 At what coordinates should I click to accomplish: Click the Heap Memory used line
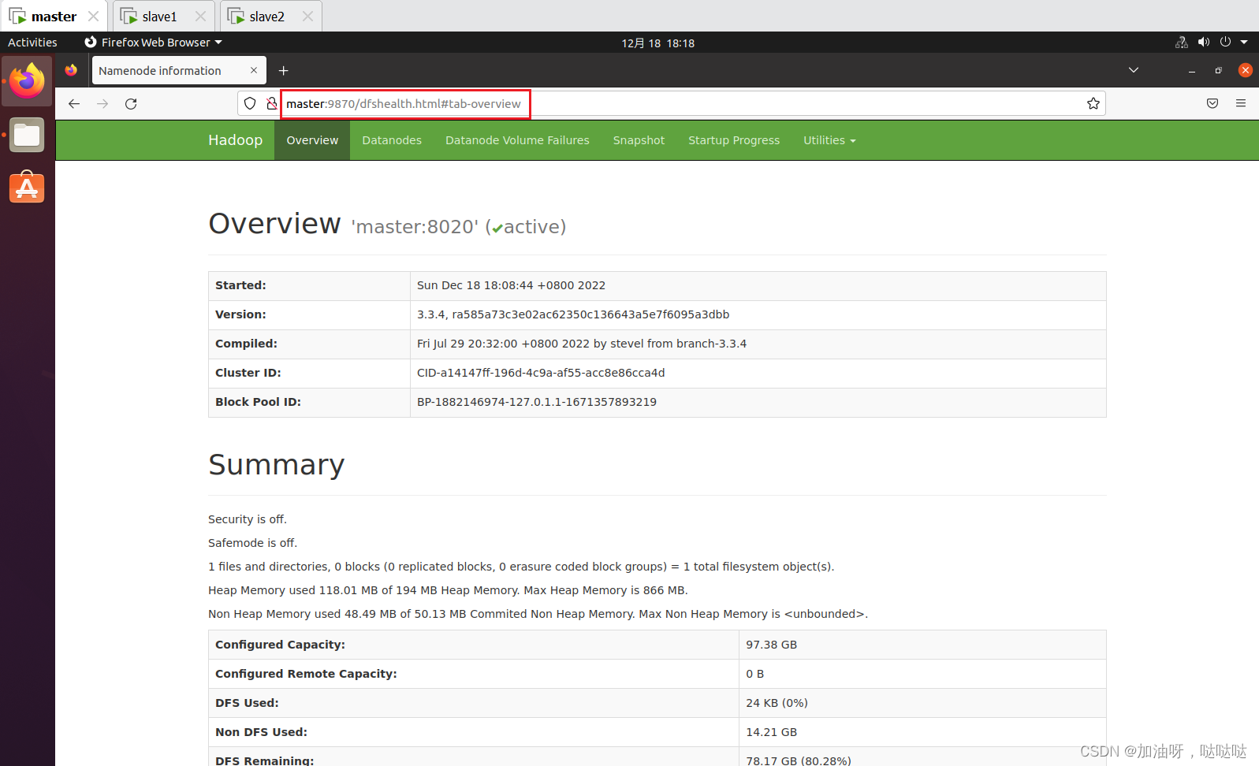click(448, 590)
